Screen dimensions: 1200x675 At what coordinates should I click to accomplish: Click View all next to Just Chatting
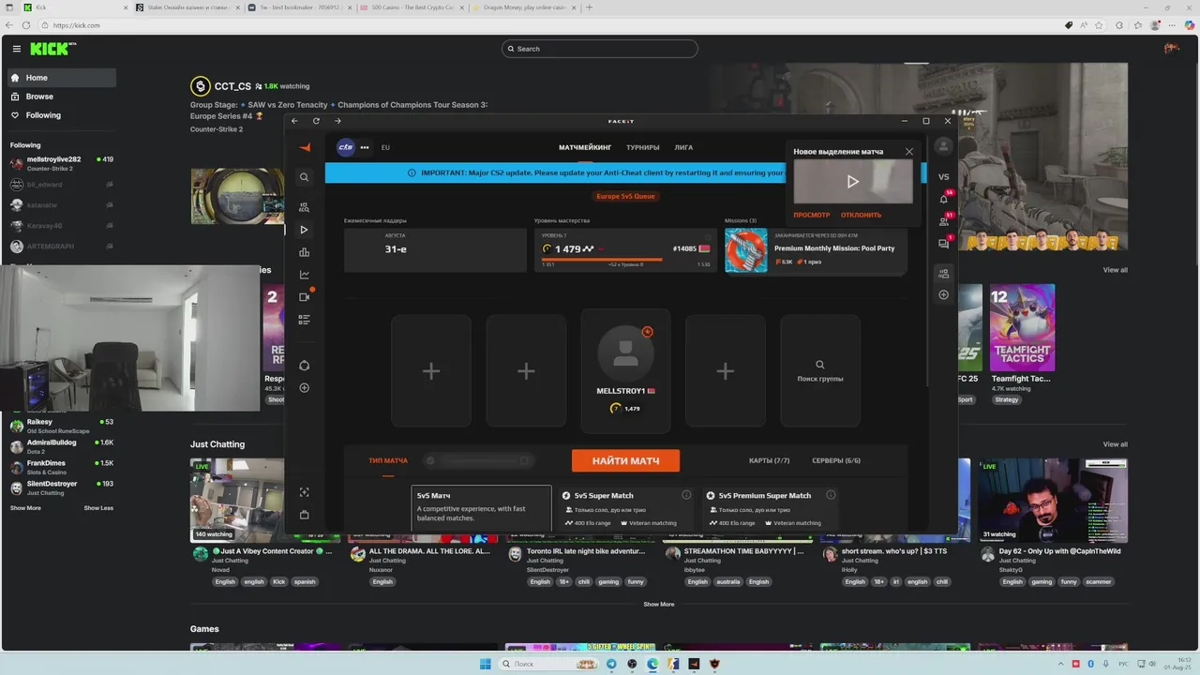pyautogui.click(x=1115, y=444)
